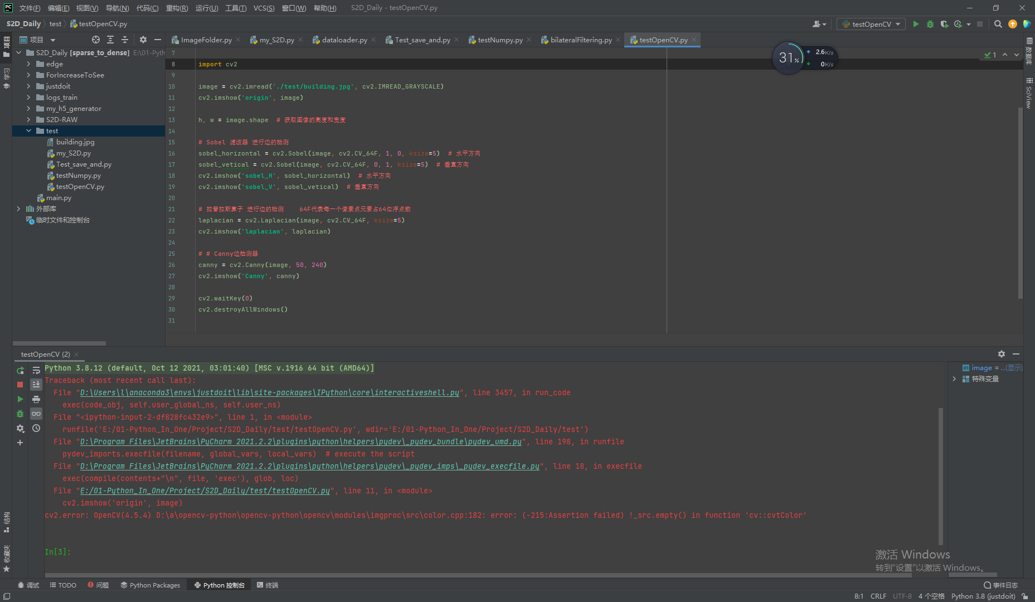1035x602 pixels.
Task: Open the 终端 terminal tool window
Action: 268,585
